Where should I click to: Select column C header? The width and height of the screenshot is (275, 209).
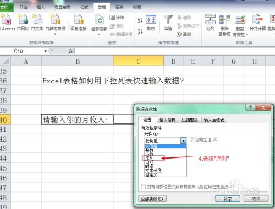pos(139,61)
